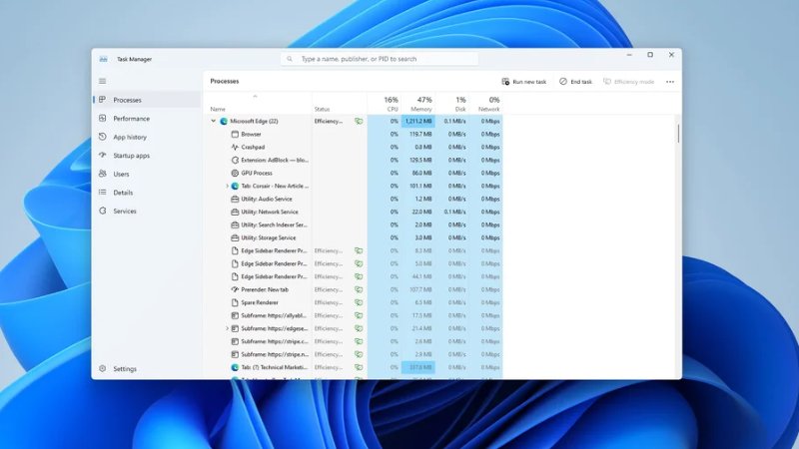Click the Efficiency mode leaf icon in toolbar
The height and width of the screenshot is (449, 799).
607,82
